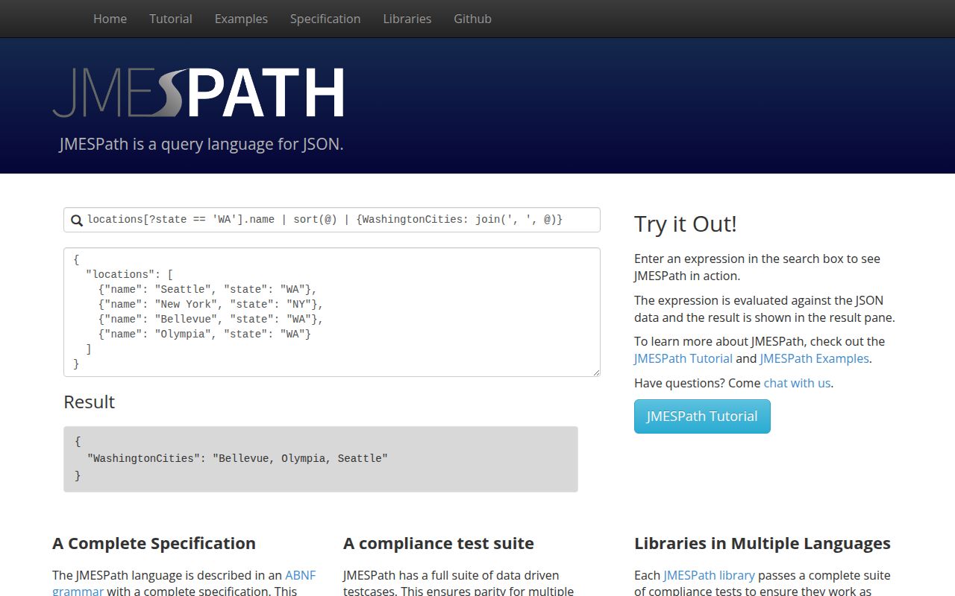The width and height of the screenshot is (955, 596).
Task: Follow the JMESPath Tutorial text link
Action: point(683,358)
